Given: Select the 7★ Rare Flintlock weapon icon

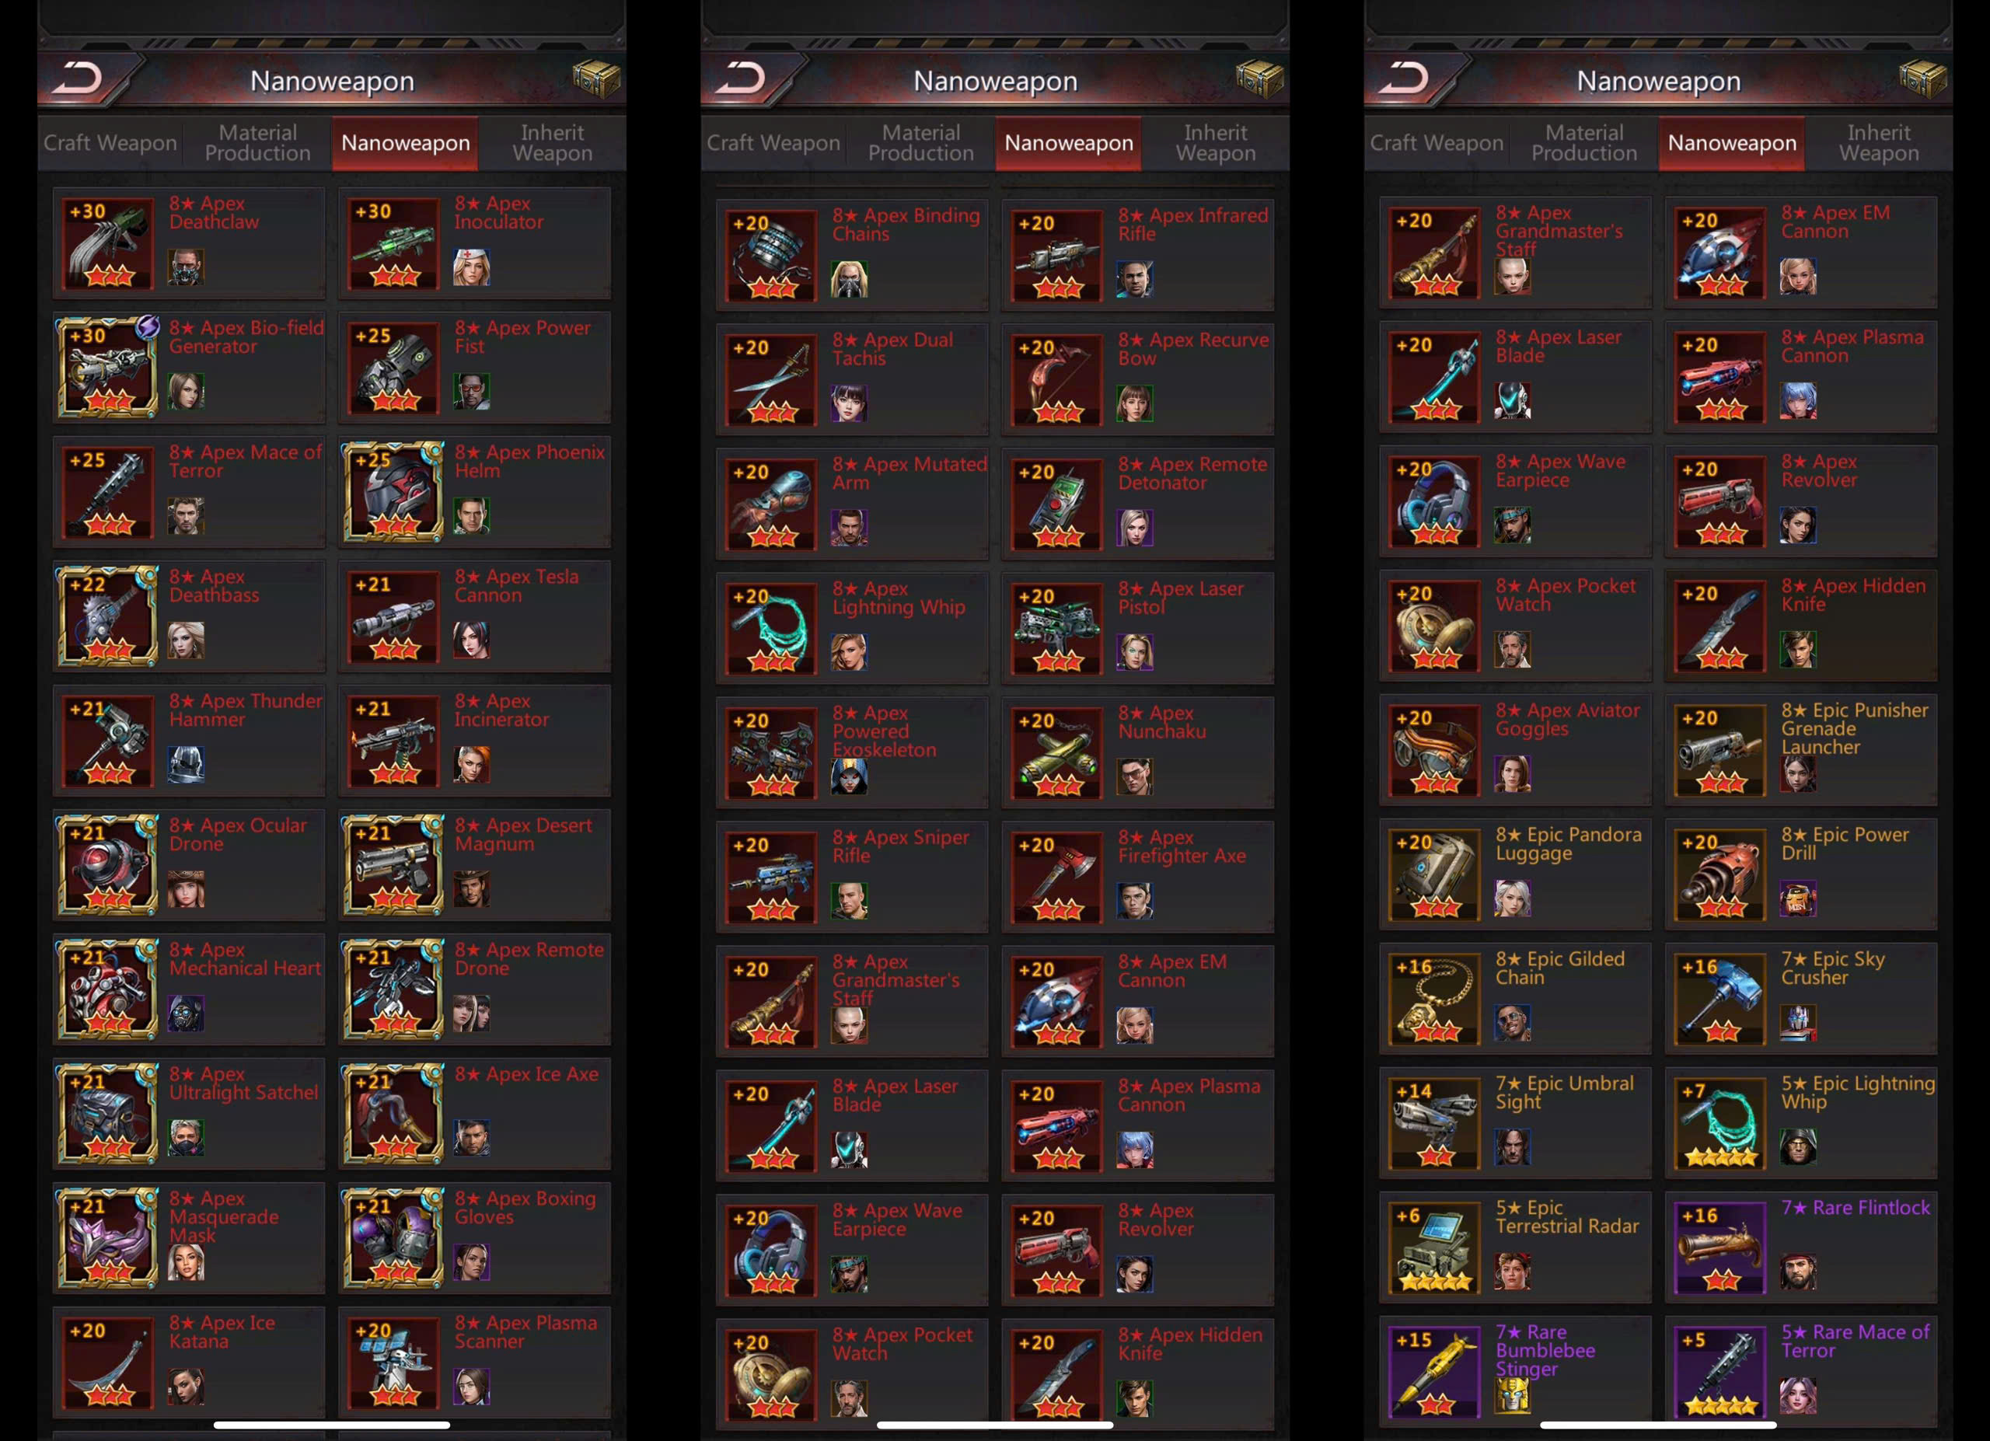Looking at the screenshot, I should click(1719, 1249).
